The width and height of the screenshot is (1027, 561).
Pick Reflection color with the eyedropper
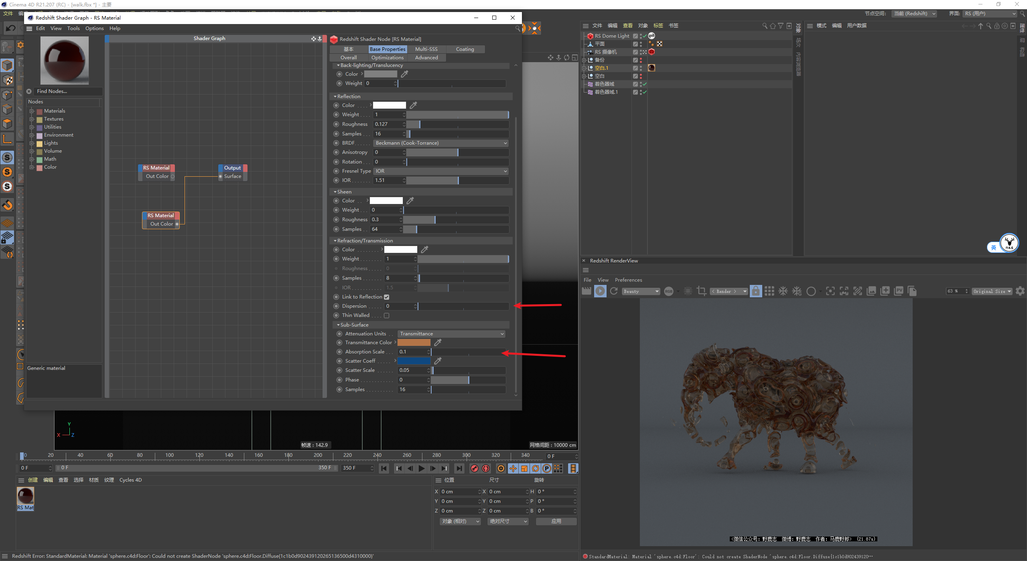pos(413,105)
